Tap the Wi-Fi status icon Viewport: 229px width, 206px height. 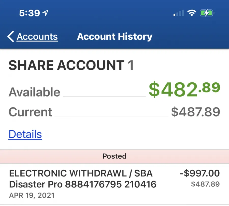192,13
